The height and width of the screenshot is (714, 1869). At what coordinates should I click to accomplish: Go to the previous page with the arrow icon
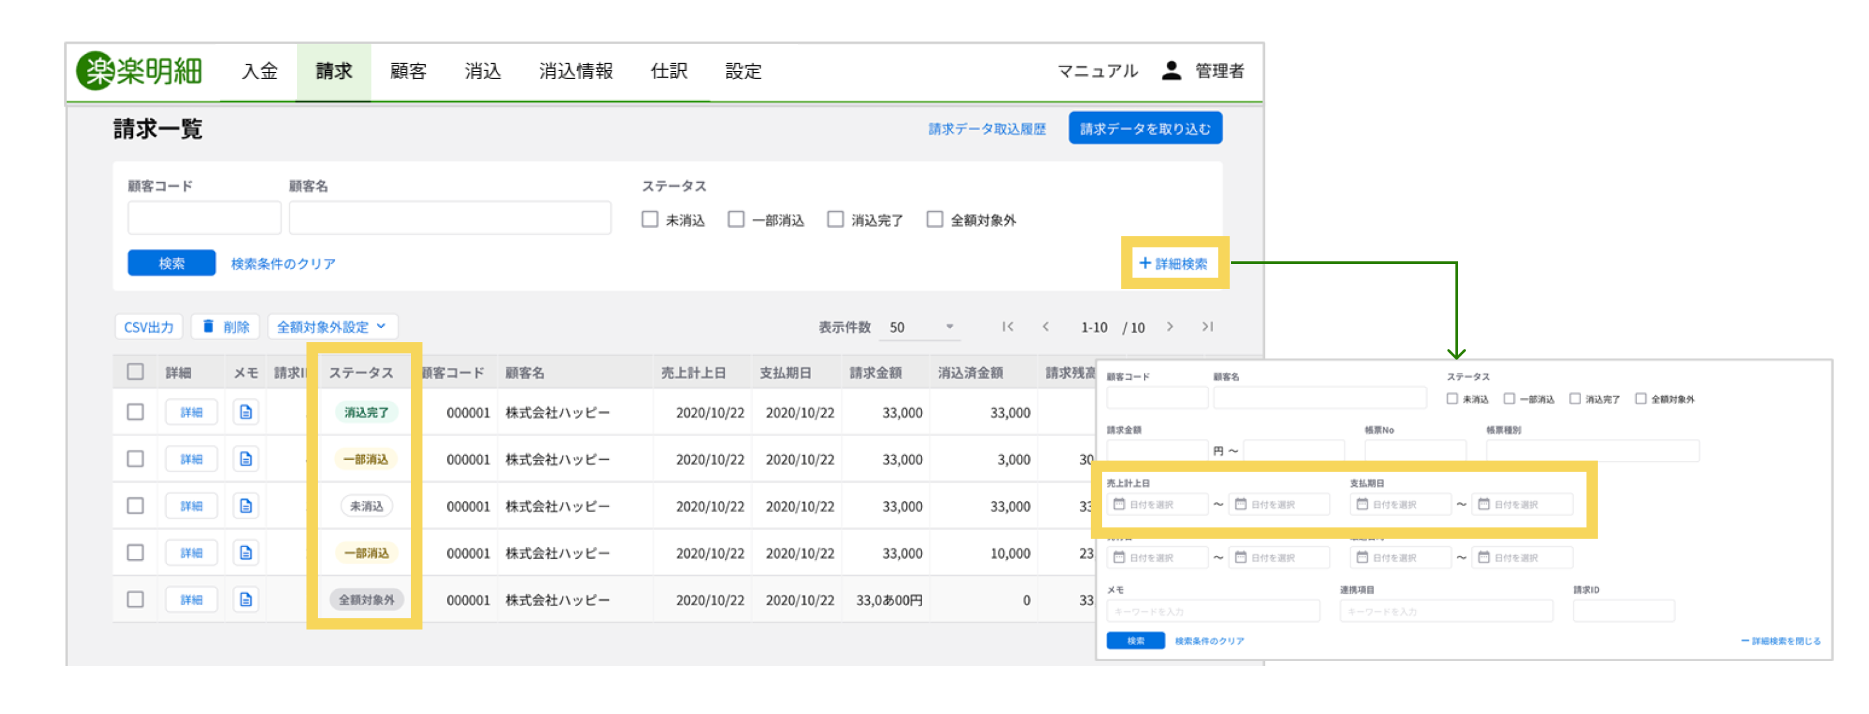[x=1046, y=326]
